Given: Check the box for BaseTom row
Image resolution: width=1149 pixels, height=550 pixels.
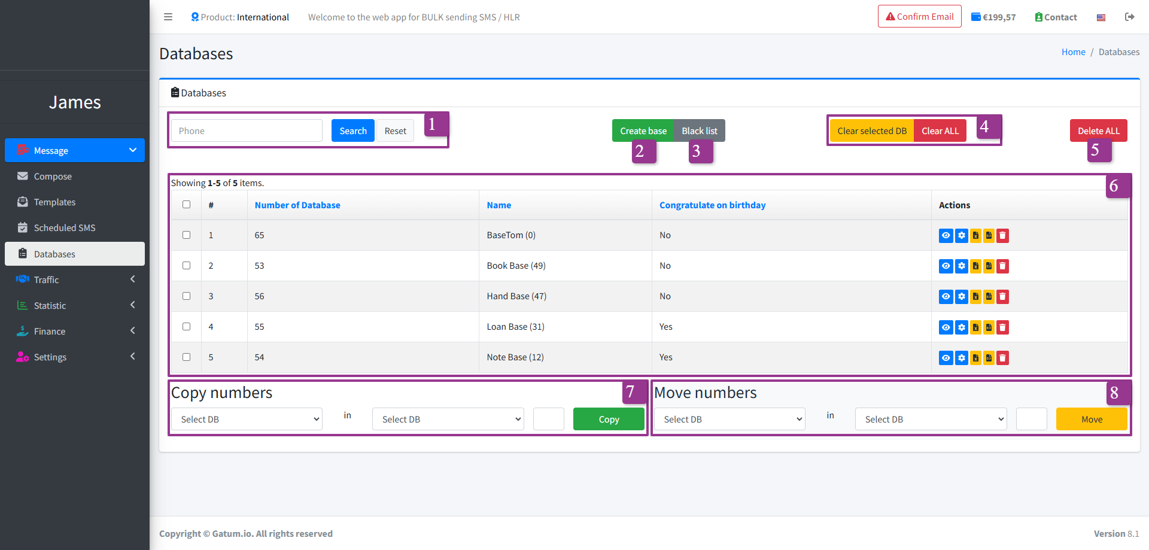Looking at the screenshot, I should coord(186,235).
